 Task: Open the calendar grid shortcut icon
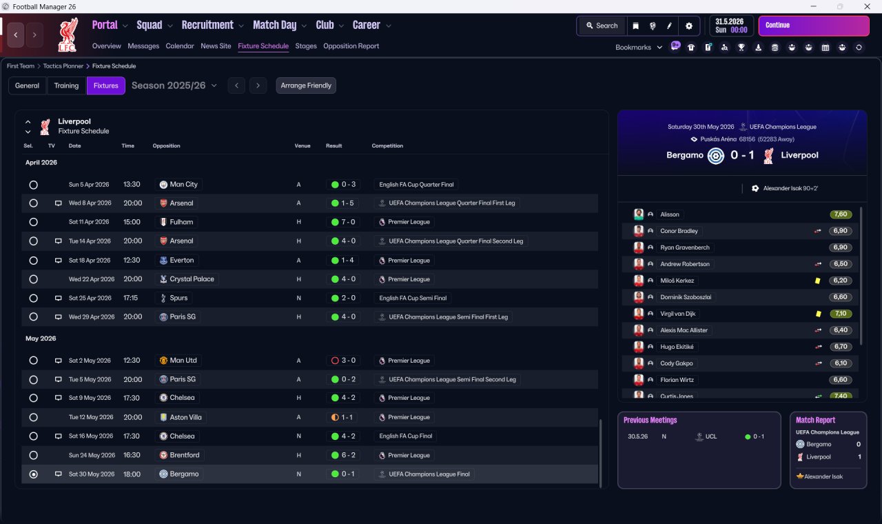[825, 48]
